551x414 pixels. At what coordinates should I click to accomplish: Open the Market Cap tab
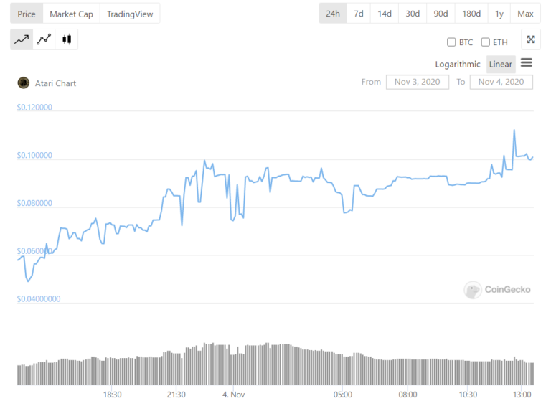coord(71,14)
